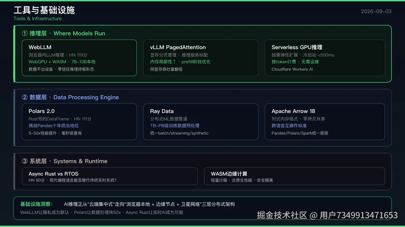Click the TB-PB级训练数据预处理 line
This screenshot has height=227, width=405.
175,126
